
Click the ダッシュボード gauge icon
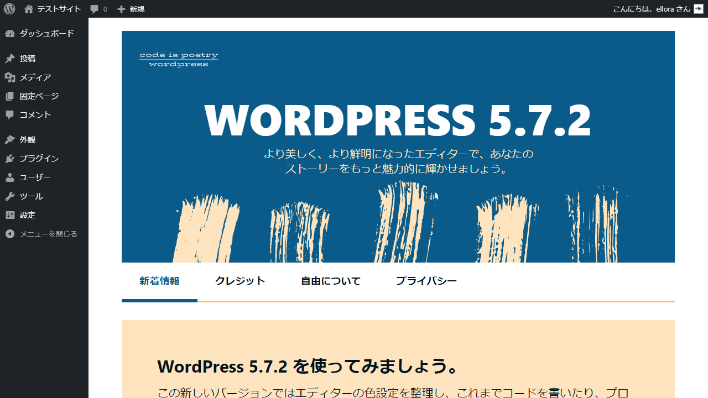(x=10, y=33)
